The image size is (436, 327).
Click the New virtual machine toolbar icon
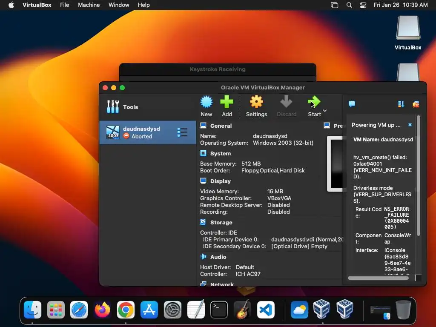pos(207,102)
